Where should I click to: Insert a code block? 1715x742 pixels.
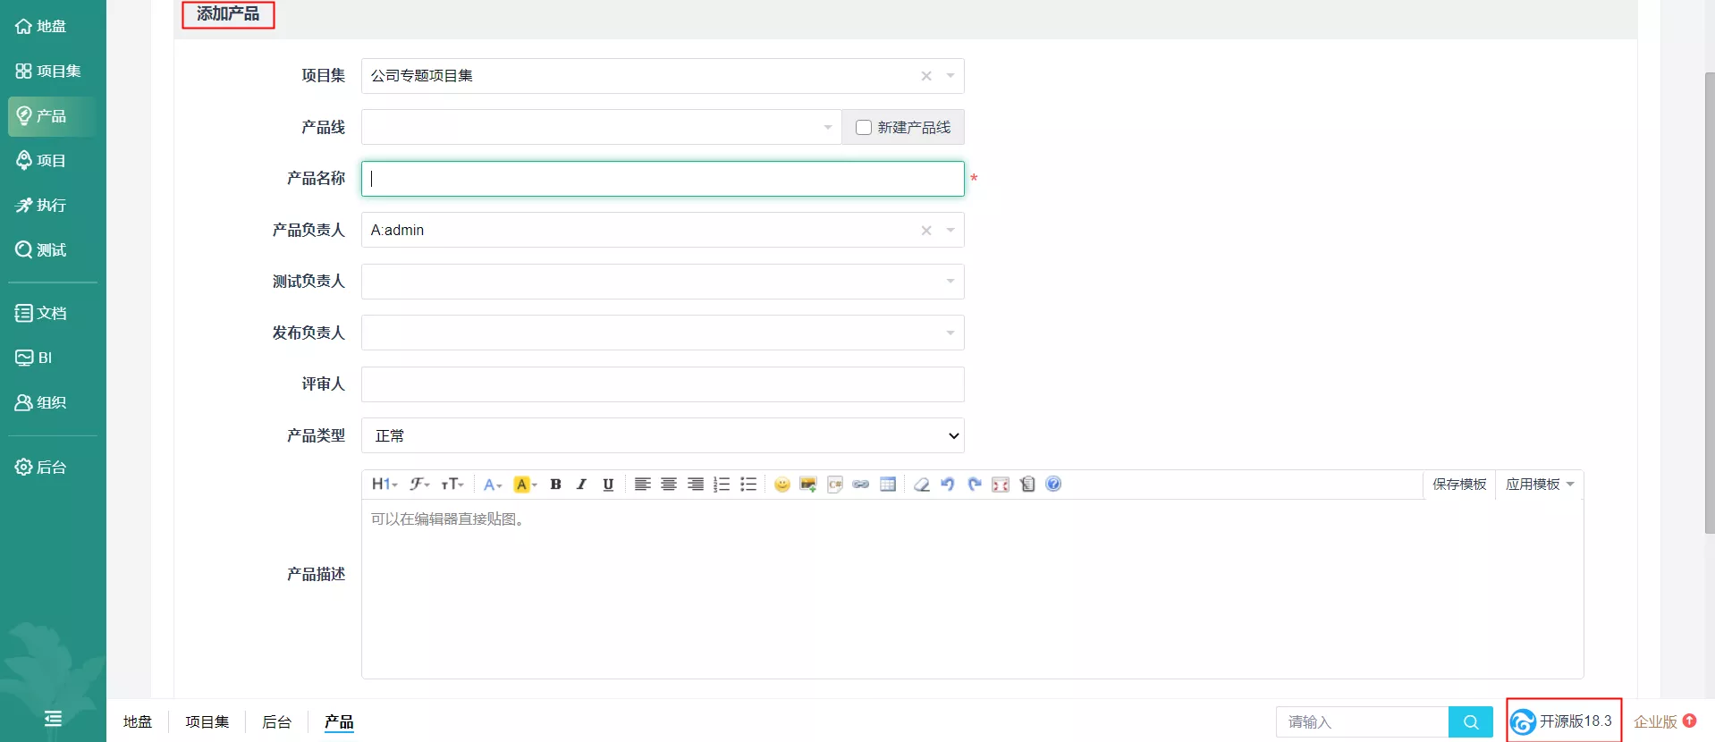(x=835, y=484)
